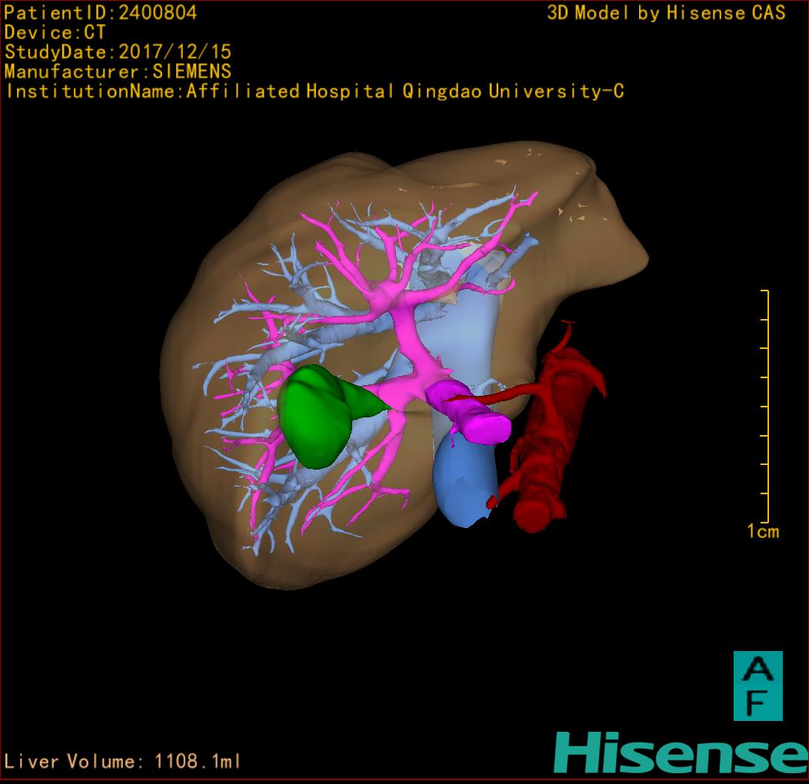Click the letter A in orientation marker

pyautogui.click(x=757, y=669)
